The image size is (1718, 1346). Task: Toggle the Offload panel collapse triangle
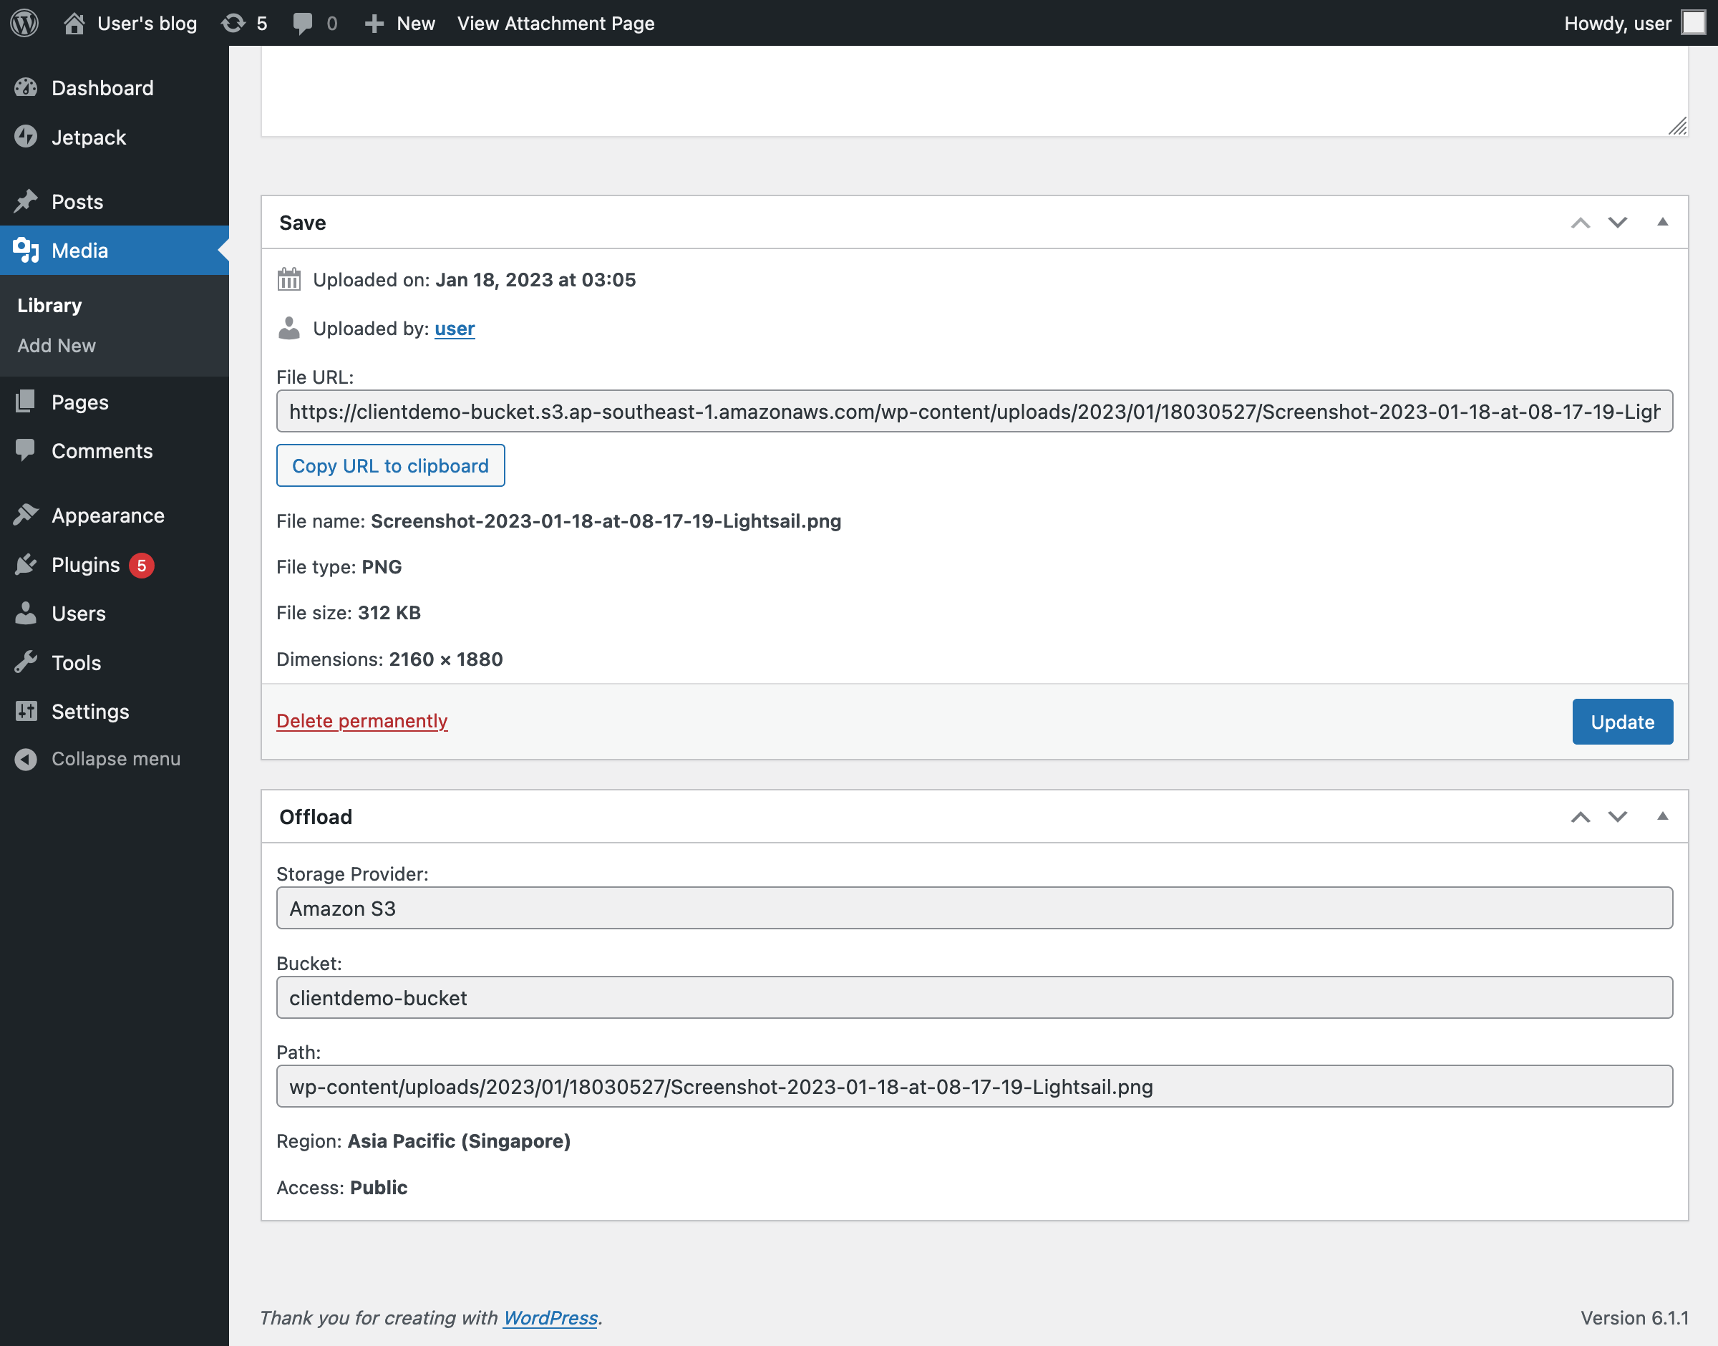pyautogui.click(x=1662, y=816)
